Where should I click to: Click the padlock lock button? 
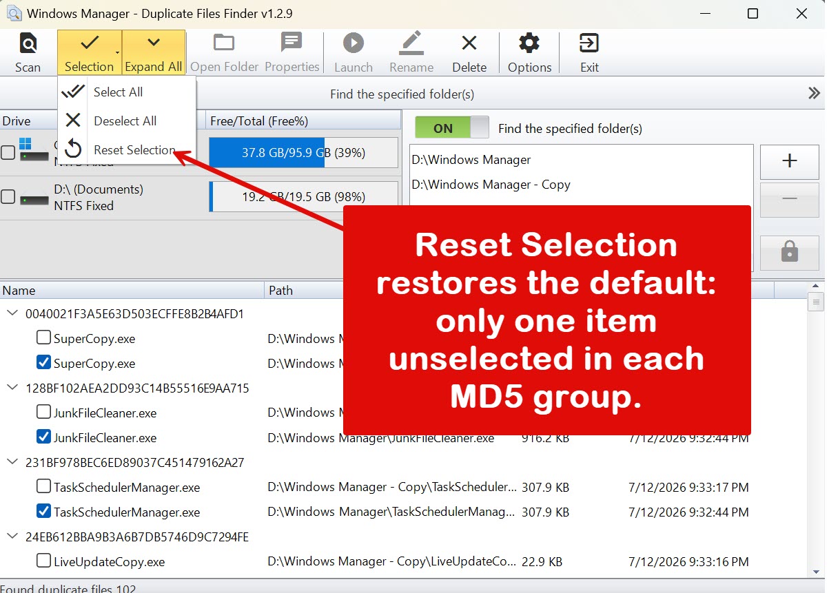point(790,253)
